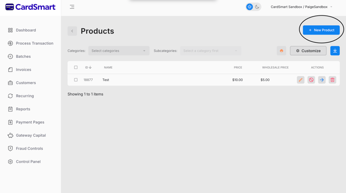Check the checkbox for product 18877
The width and height of the screenshot is (346, 193).
tap(76, 79)
